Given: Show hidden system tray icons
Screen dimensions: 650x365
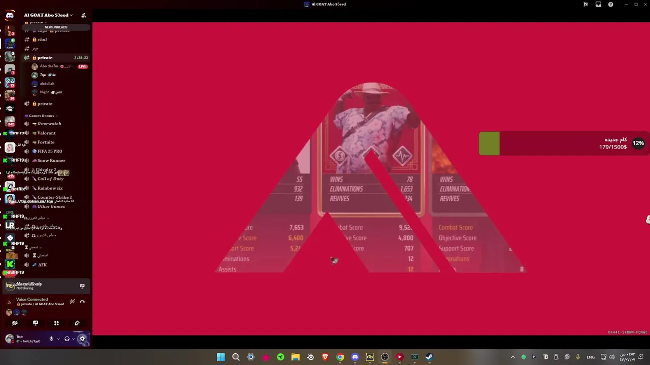Looking at the screenshot, I should [512, 357].
